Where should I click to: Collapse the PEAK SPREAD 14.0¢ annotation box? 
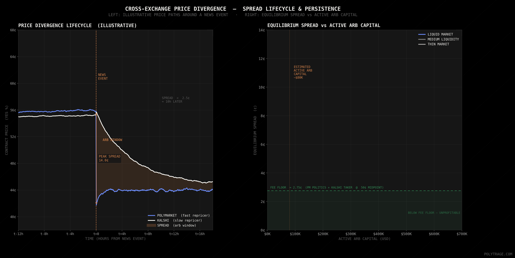(109, 158)
